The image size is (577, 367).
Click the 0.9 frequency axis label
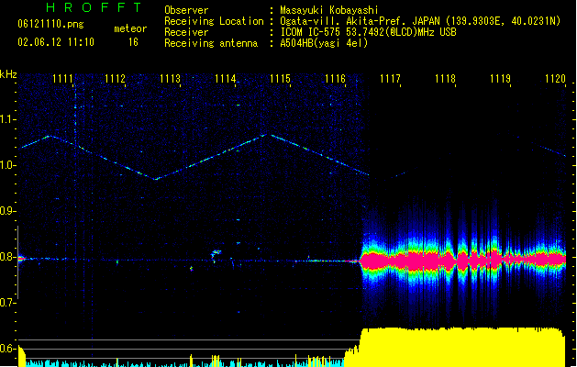[x=7, y=211]
